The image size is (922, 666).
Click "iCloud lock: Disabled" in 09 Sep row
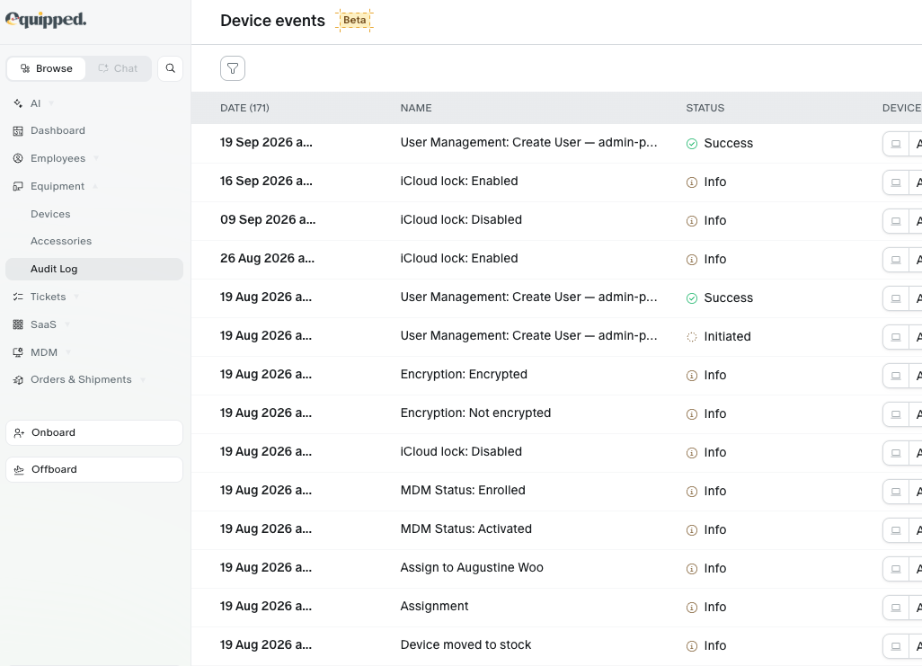point(461,220)
